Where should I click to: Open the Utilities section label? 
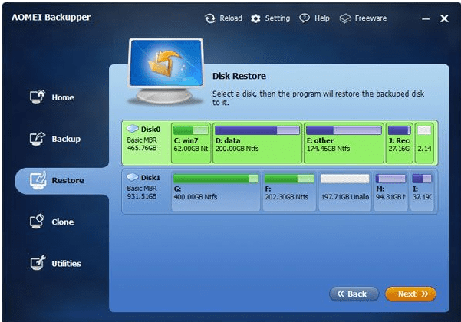pyautogui.click(x=67, y=264)
